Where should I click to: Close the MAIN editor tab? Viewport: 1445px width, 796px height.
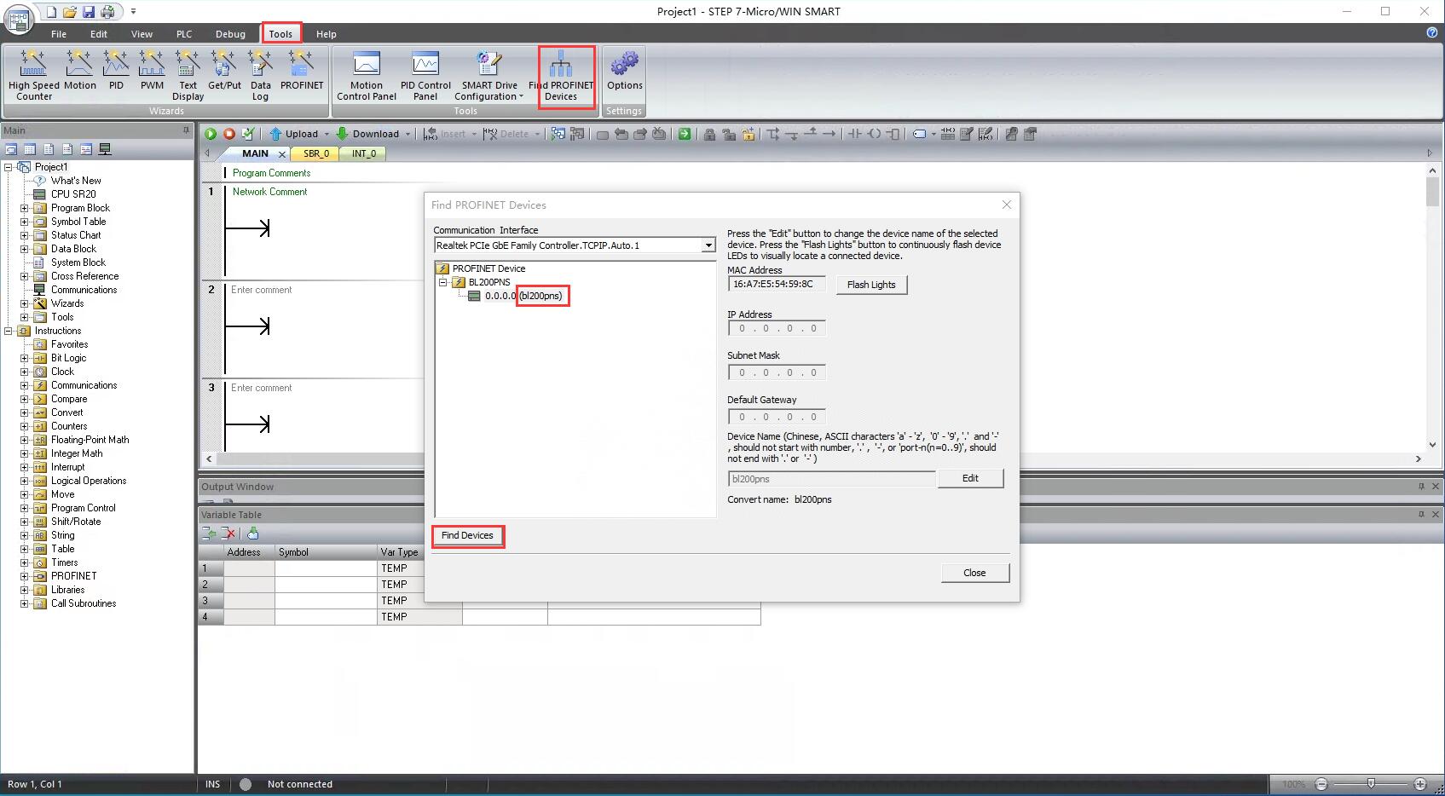pyautogui.click(x=282, y=154)
